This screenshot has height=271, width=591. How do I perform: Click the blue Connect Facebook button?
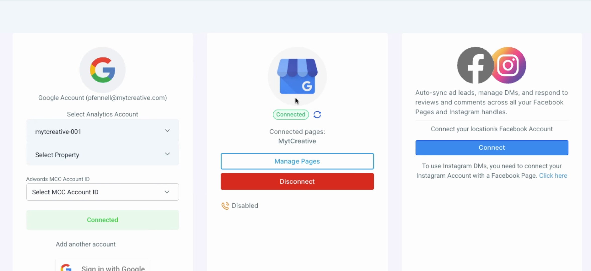[492, 148]
